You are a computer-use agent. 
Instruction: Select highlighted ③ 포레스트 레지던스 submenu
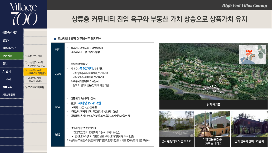(35, 72)
